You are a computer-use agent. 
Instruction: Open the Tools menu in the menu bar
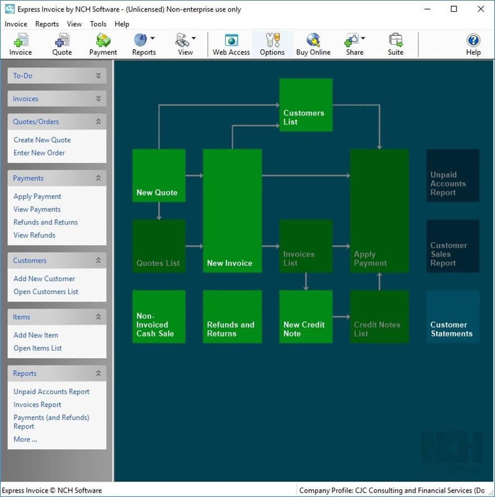[x=98, y=24]
